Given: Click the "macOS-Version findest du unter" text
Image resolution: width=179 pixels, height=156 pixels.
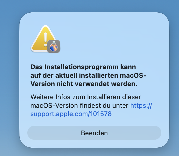Looking at the screenshot, I should [x=79, y=106].
